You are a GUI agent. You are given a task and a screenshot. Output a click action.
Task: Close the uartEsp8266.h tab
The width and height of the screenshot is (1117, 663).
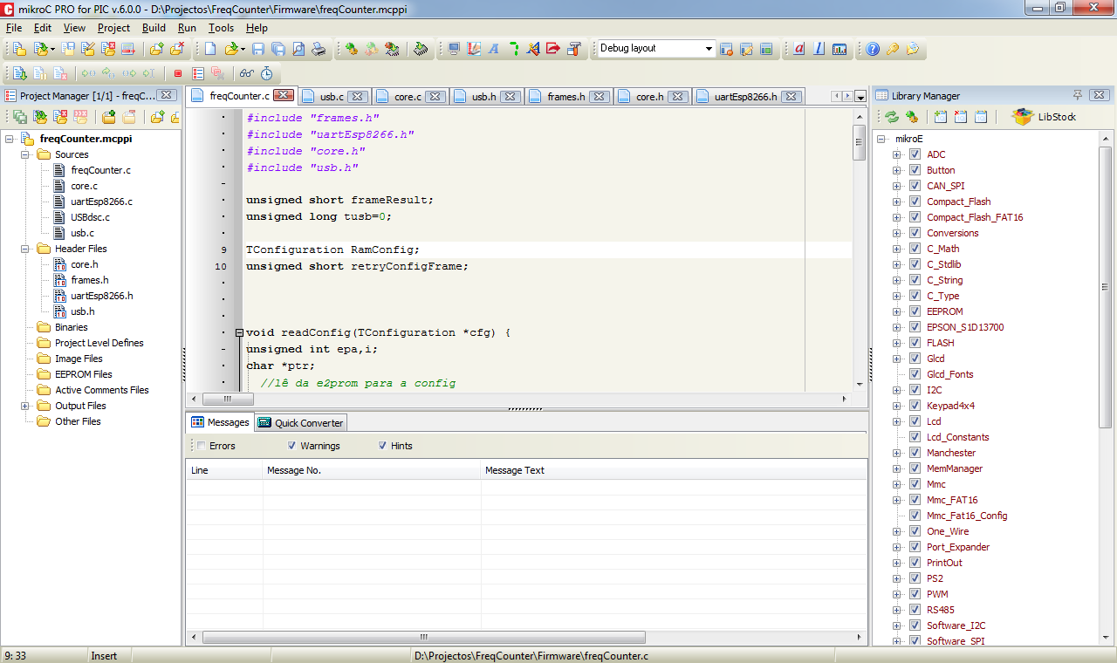coord(791,97)
